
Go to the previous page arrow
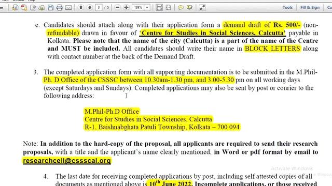point(81,8)
